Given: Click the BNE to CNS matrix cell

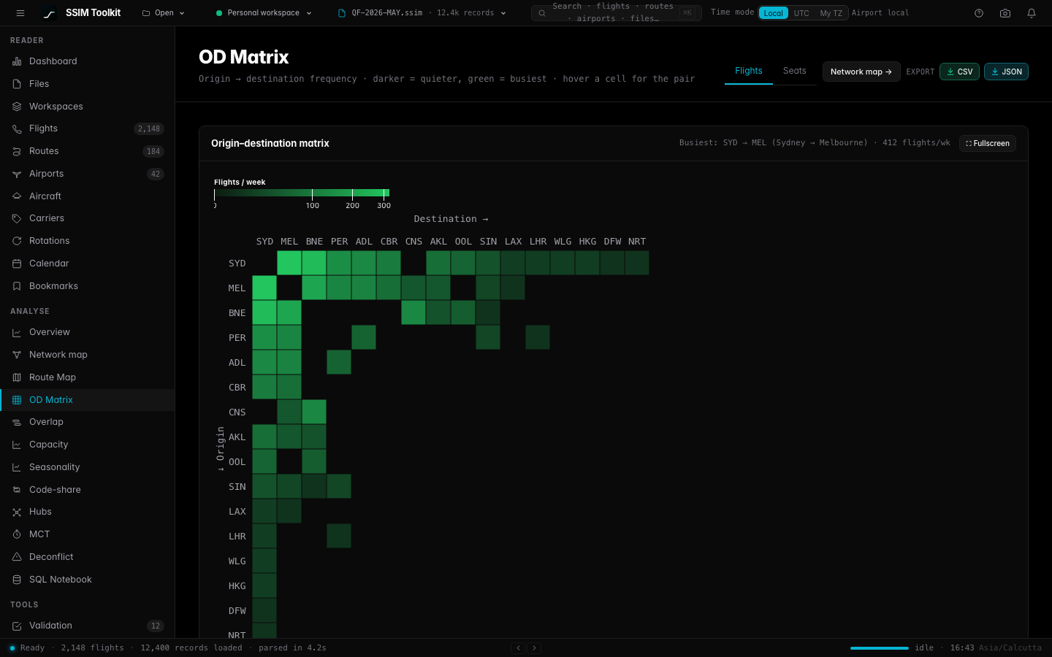Looking at the screenshot, I should 413,312.
